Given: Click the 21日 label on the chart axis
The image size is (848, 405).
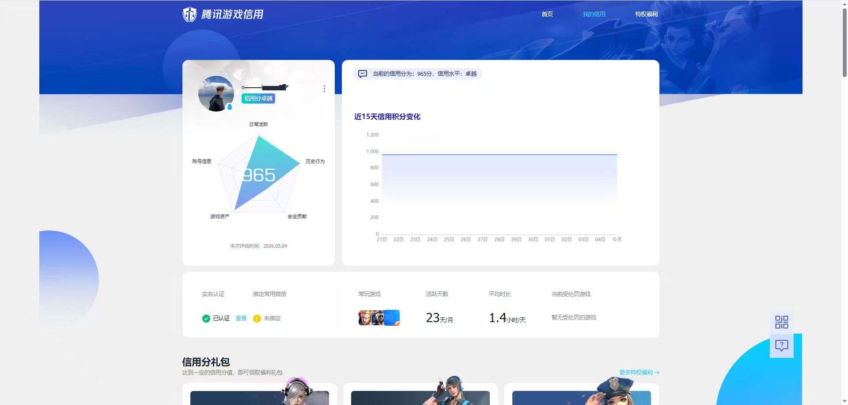Looking at the screenshot, I should pos(382,239).
